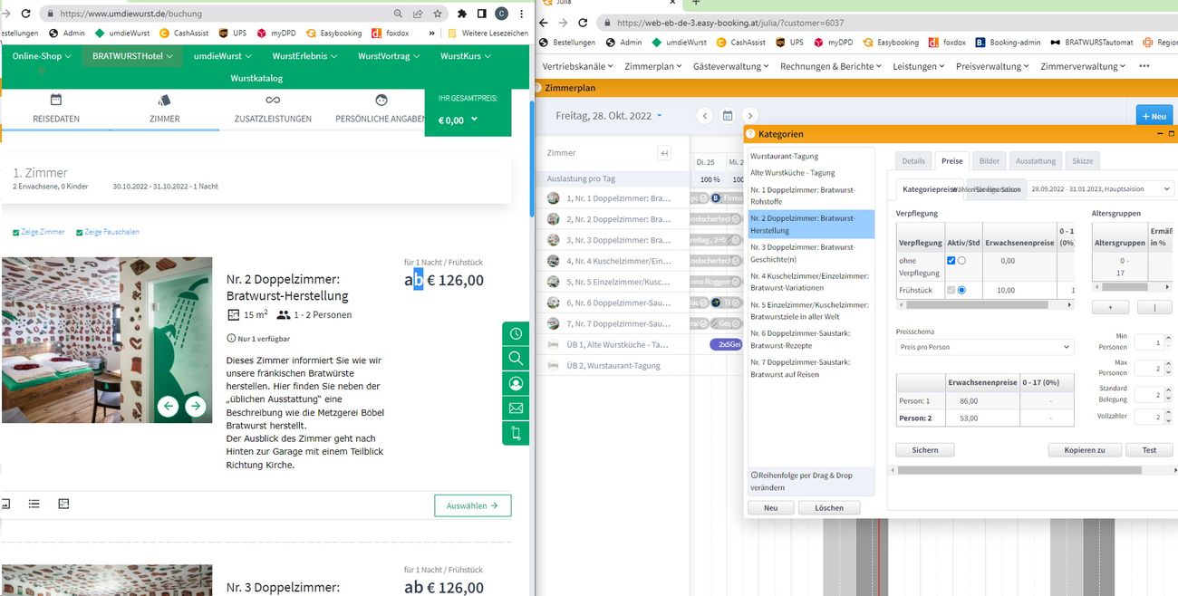The height and width of the screenshot is (596, 1178).
Task: Click the Test button
Action: (x=1149, y=450)
